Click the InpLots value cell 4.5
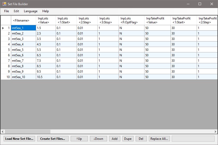218x145 pixels. (46, 44)
